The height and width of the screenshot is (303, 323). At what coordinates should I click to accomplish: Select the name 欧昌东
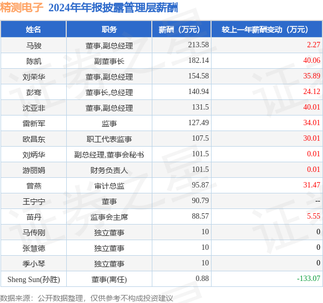click(x=34, y=139)
